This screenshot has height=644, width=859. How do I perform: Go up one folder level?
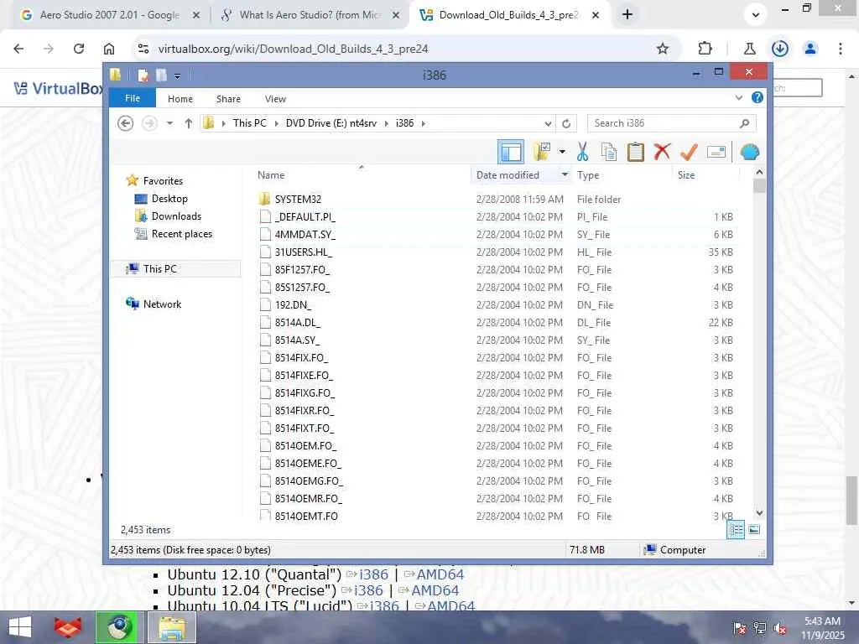[189, 123]
